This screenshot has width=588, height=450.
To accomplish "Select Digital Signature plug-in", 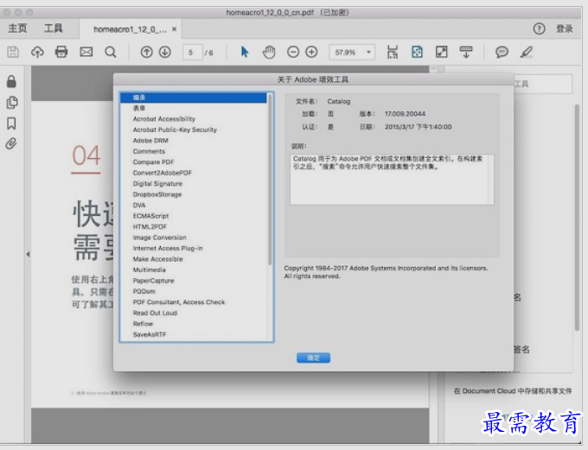I will pos(194,184).
